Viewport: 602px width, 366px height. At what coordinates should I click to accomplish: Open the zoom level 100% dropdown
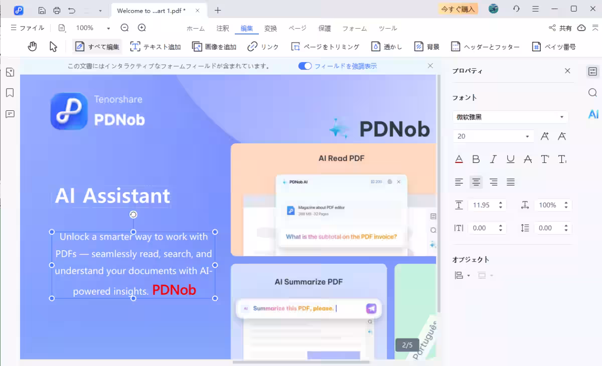coord(108,29)
